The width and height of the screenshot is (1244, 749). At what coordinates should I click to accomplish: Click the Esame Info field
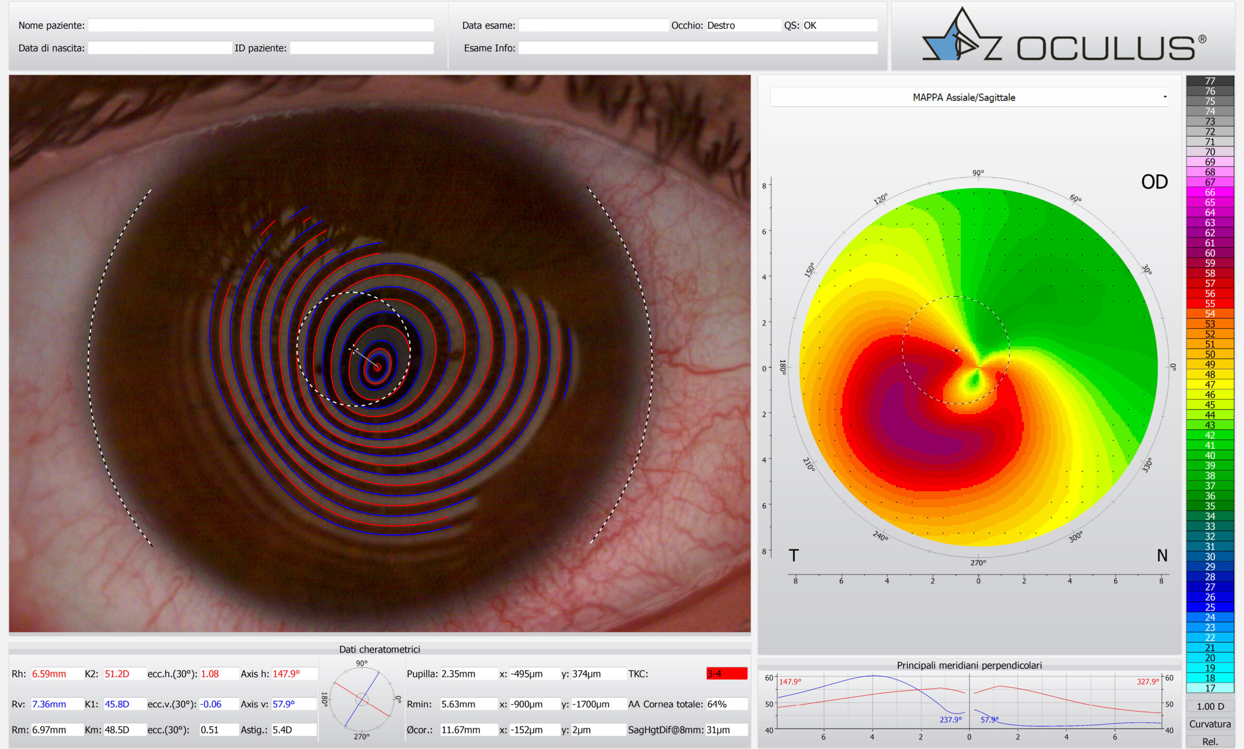698,48
